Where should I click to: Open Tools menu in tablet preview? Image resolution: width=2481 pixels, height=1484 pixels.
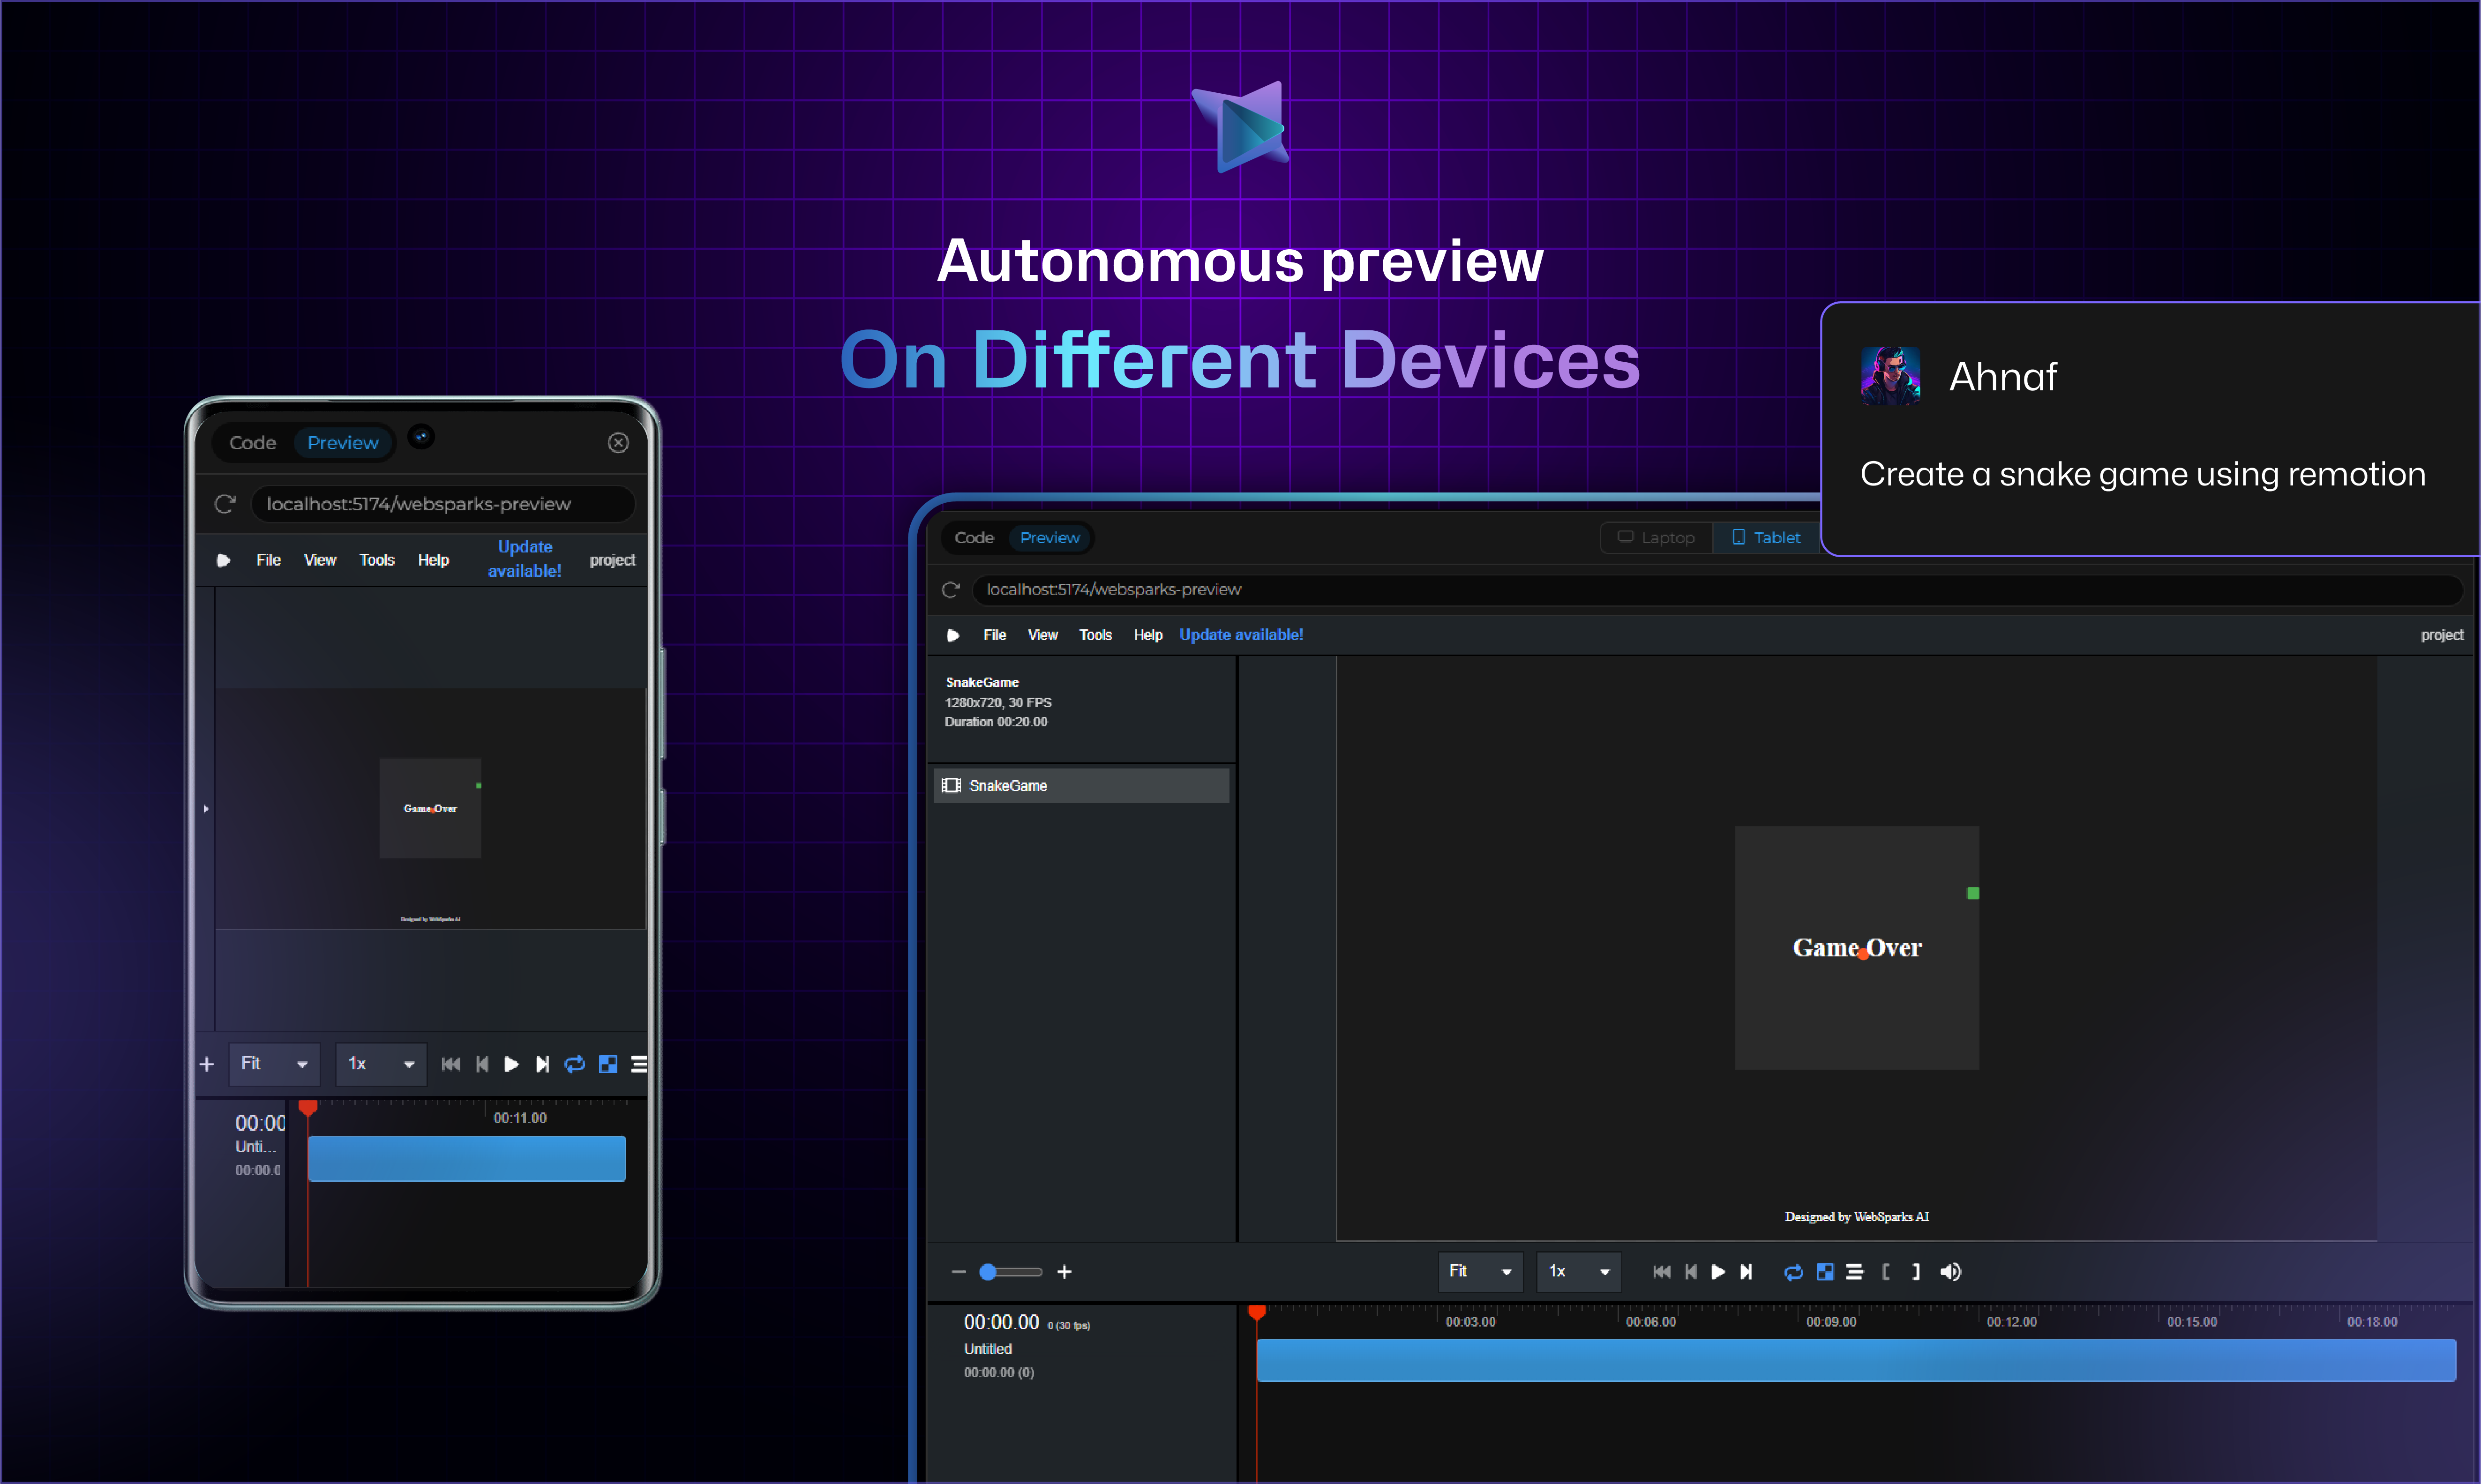tap(1095, 635)
